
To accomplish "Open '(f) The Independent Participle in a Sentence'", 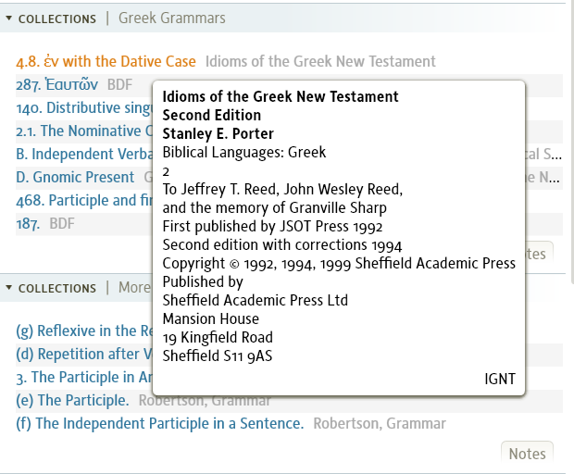I will pyautogui.click(x=160, y=424).
